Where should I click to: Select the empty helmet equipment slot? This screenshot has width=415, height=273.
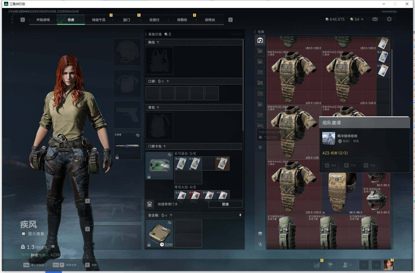127,52
